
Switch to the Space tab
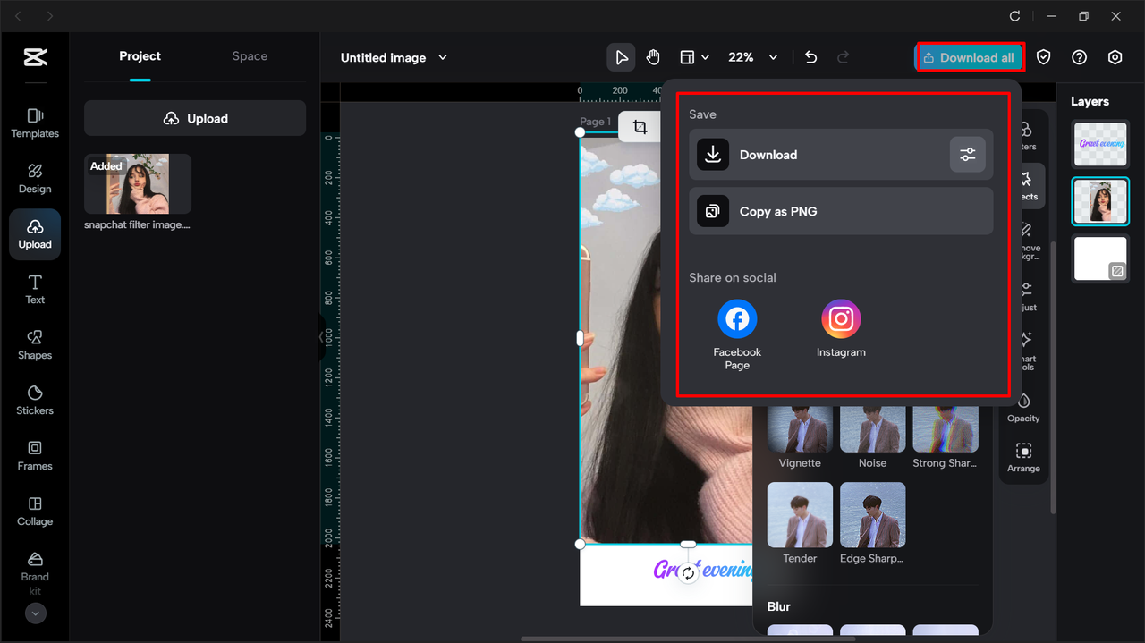[250, 55]
